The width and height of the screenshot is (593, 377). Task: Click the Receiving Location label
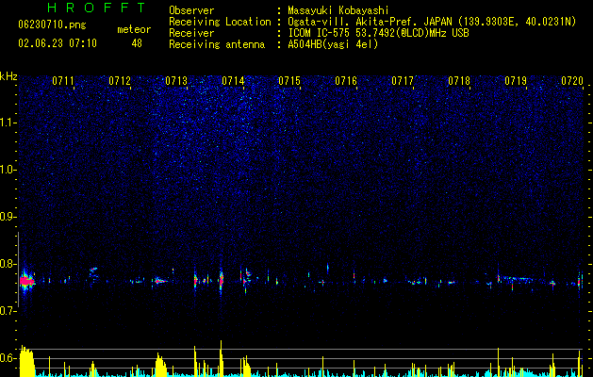[x=220, y=22]
